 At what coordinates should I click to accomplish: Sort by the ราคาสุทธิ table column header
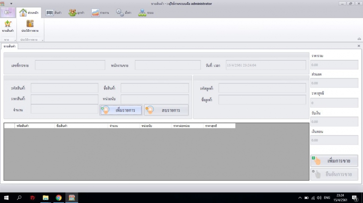pos(219,126)
